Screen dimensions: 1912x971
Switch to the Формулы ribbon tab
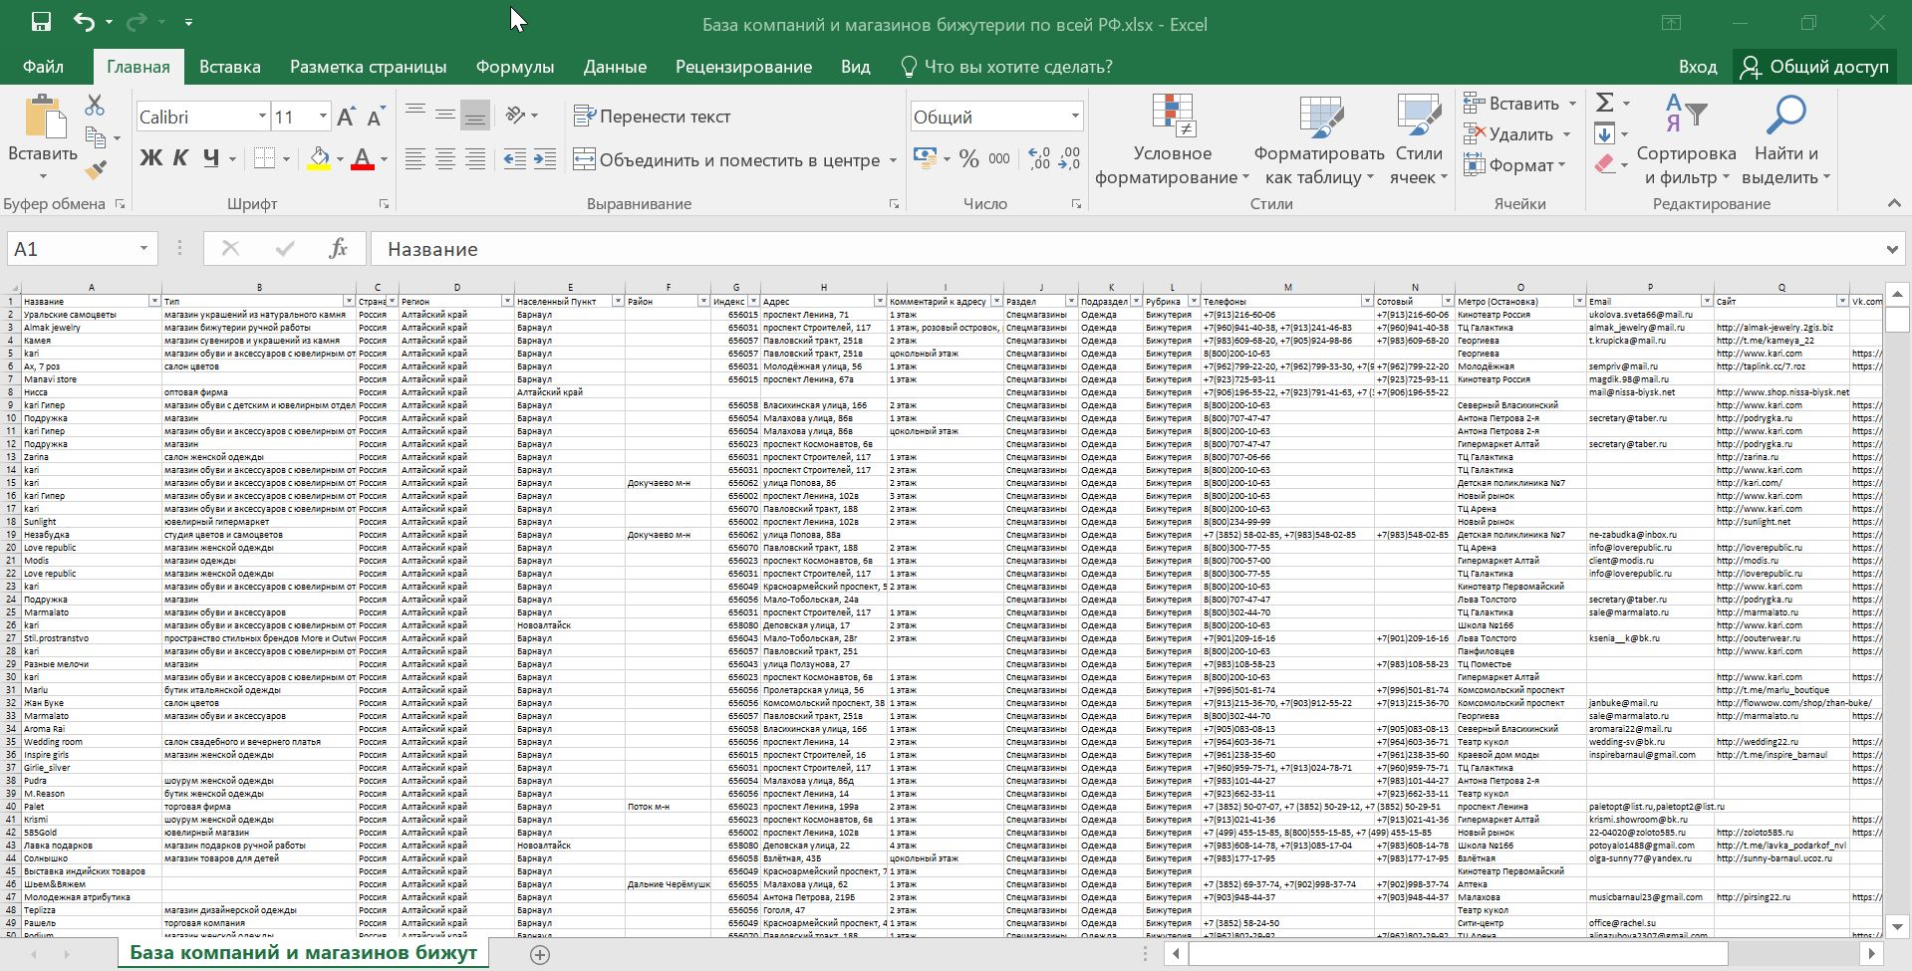coord(514,67)
